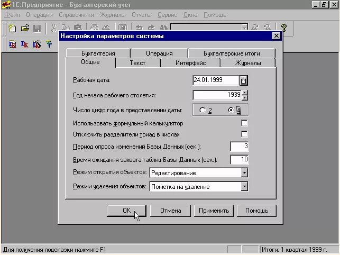
Task: Click the Рабочая дата input field
Action: point(216,80)
